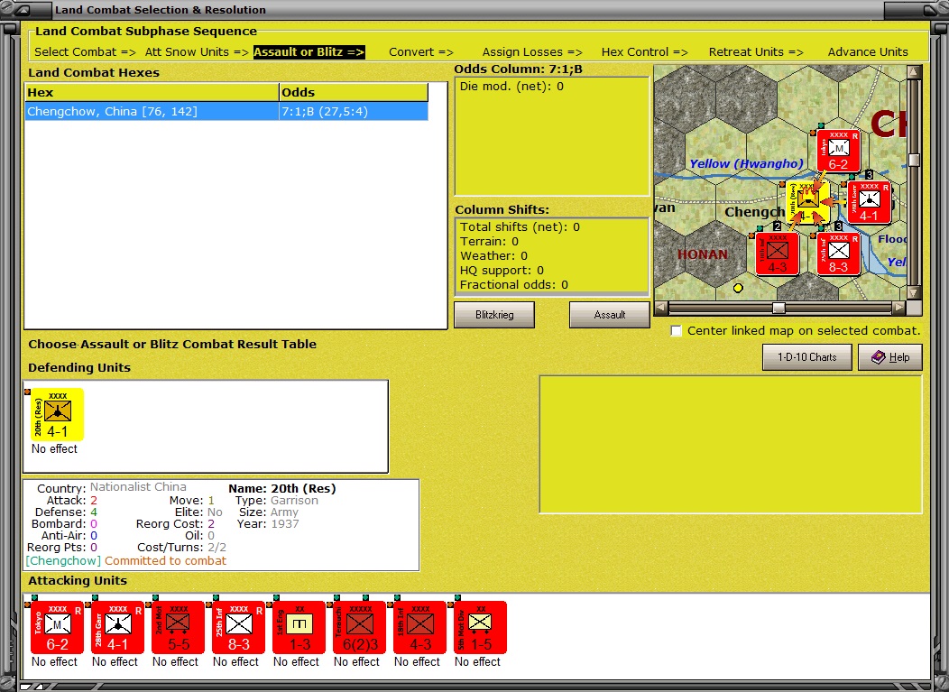Click the 4-3 infantry counter on the map
949x692 pixels.
coord(777,255)
